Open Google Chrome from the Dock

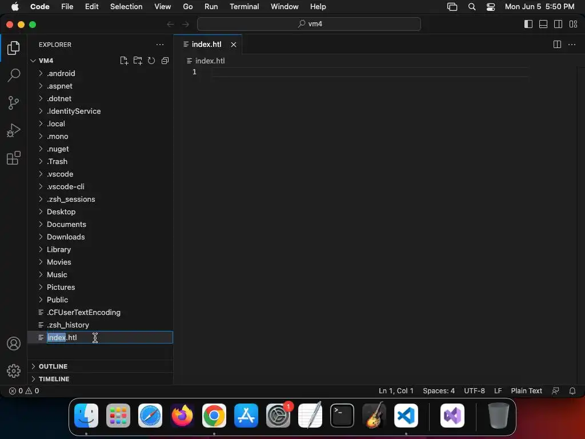coord(214,416)
